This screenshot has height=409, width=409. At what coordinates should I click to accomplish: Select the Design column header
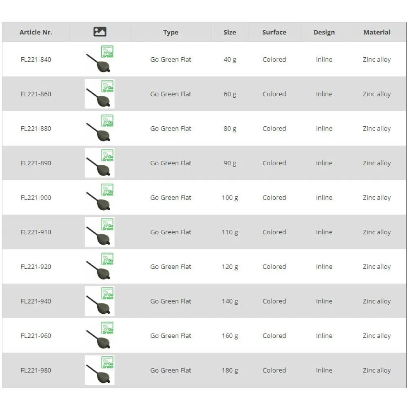324,32
